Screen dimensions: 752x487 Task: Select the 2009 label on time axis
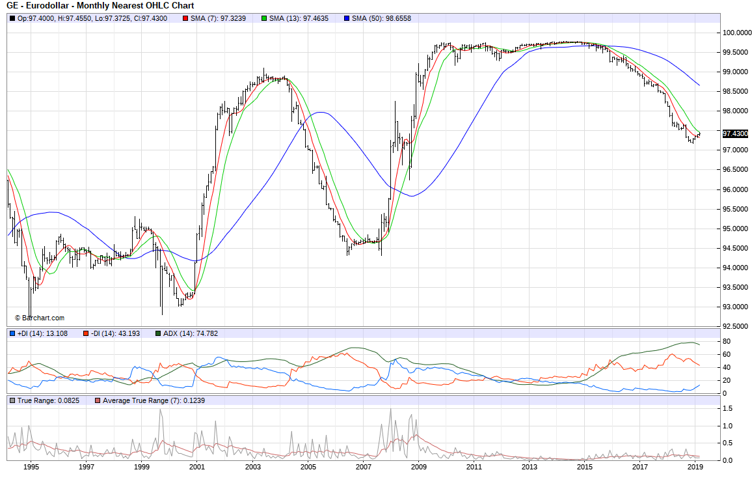(419, 467)
